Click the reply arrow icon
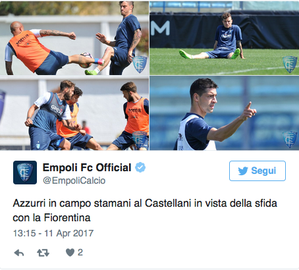 click(x=19, y=253)
